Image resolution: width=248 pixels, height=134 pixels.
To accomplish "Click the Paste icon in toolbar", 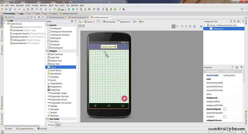I will [x=32, y=9].
